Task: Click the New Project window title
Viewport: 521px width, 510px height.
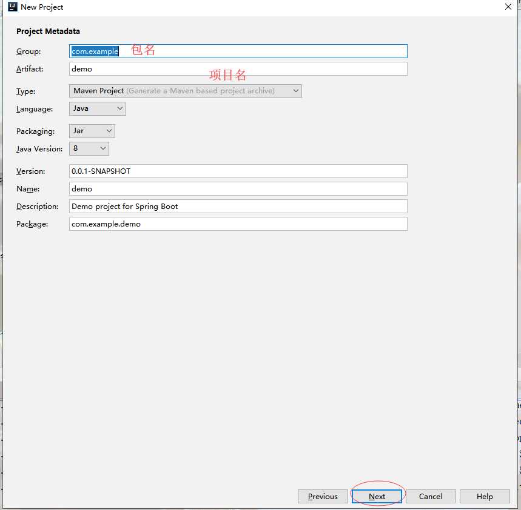Action: [42, 7]
